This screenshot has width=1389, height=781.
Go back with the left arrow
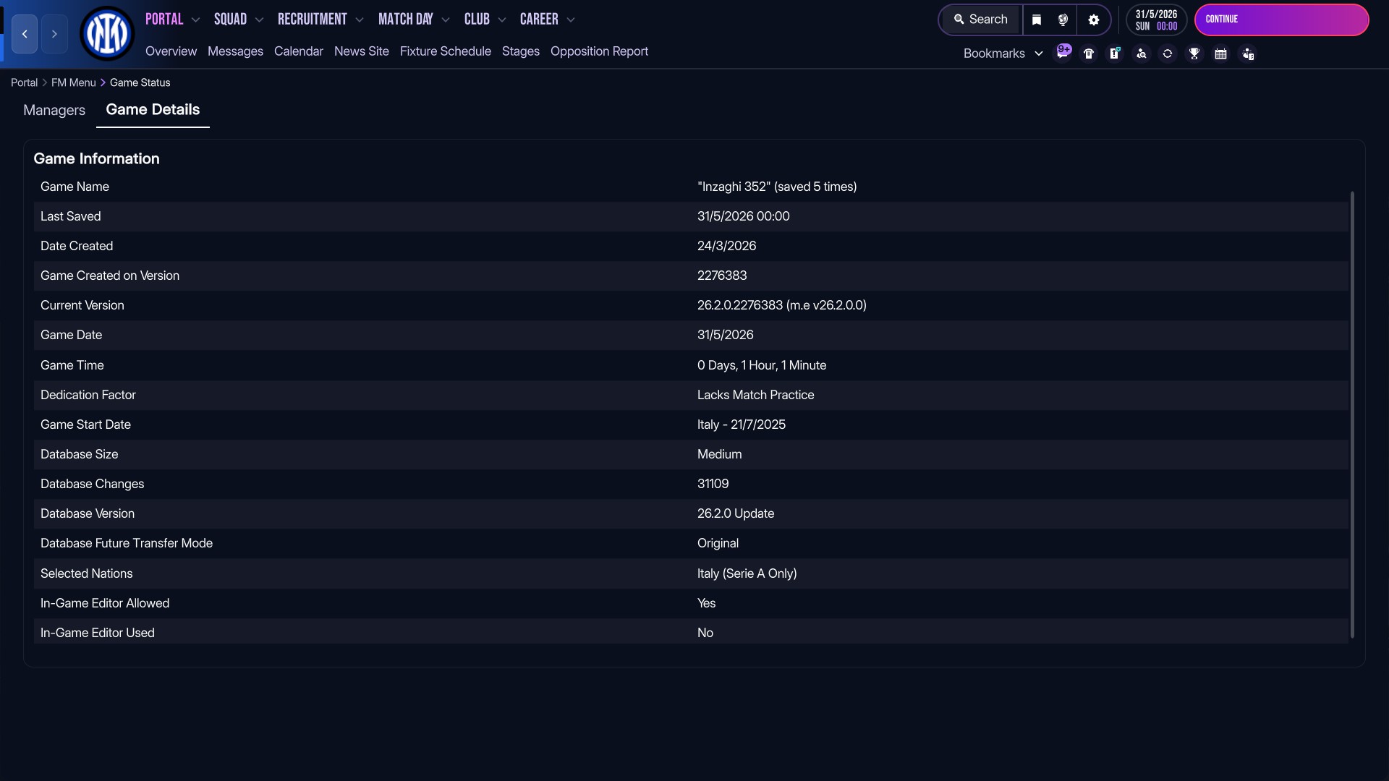pyautogui.click(x=25, y=34)
